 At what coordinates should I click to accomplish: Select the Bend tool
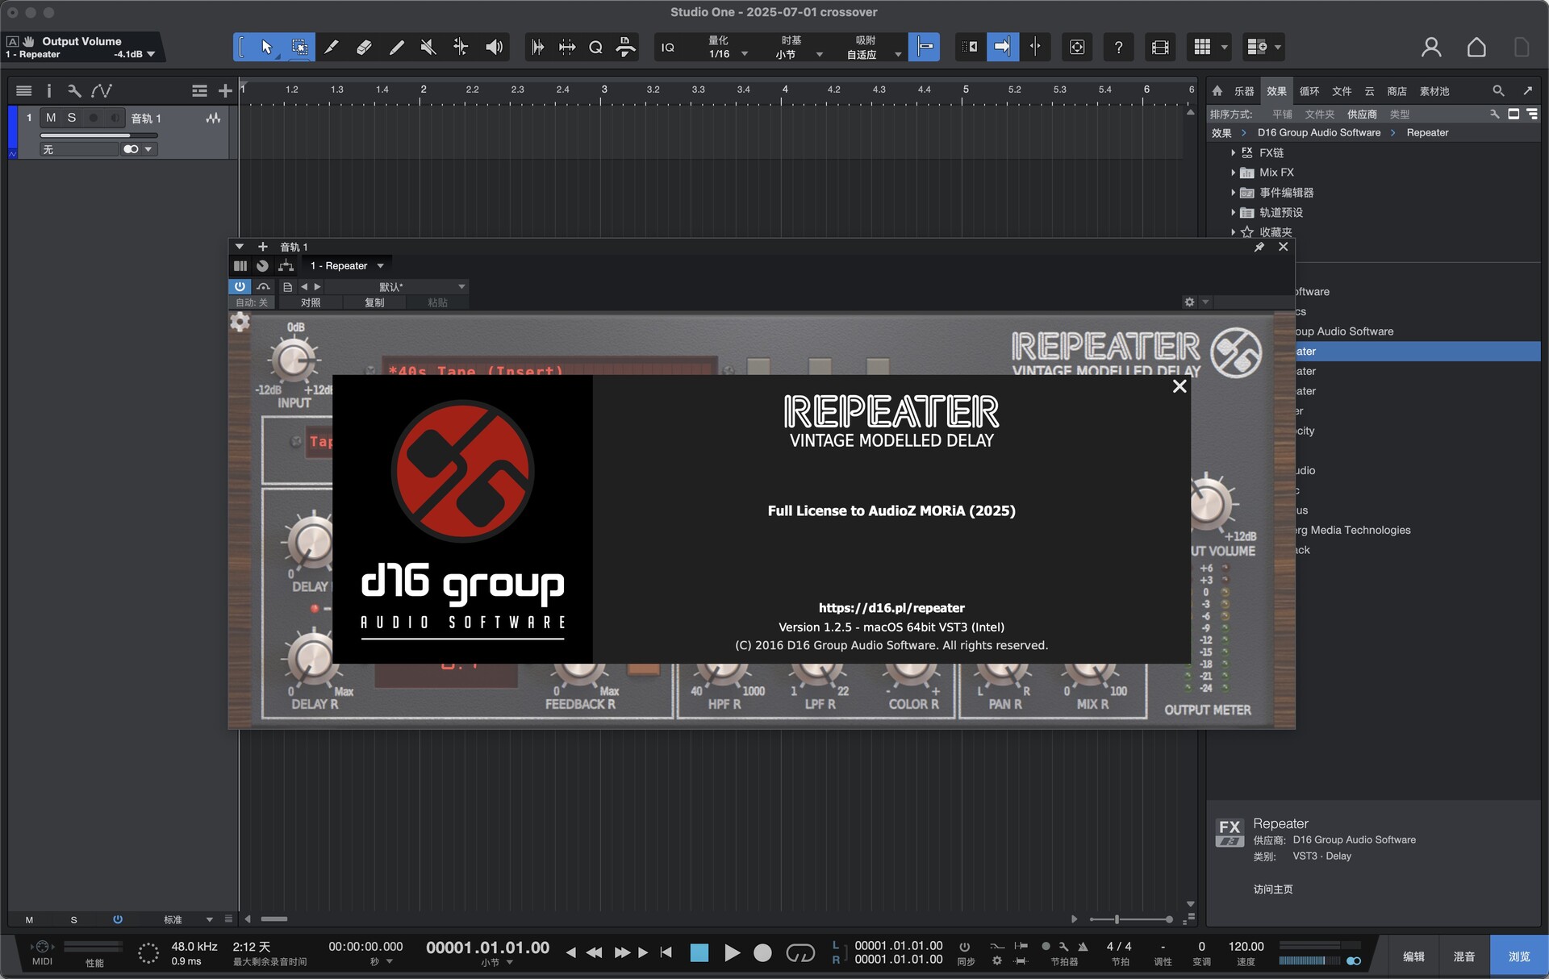[461, 47]
